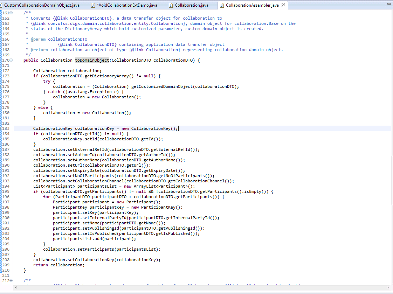Switch to the Collaboration.java tab

[191, 5]
